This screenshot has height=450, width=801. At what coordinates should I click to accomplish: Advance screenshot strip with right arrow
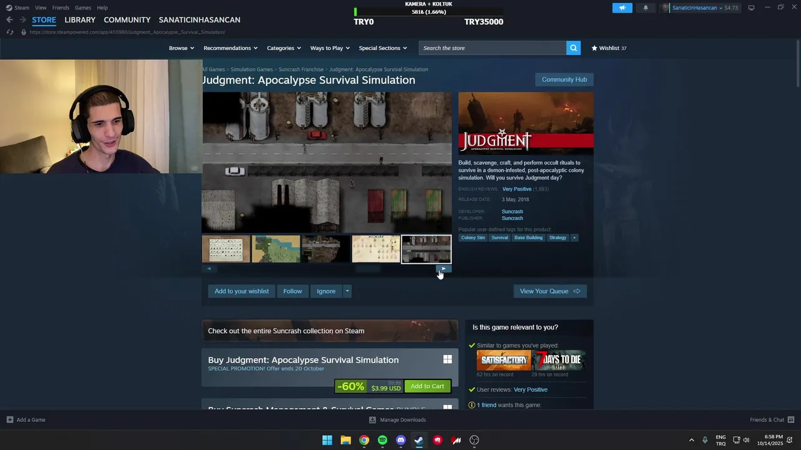tap(444, 269)
